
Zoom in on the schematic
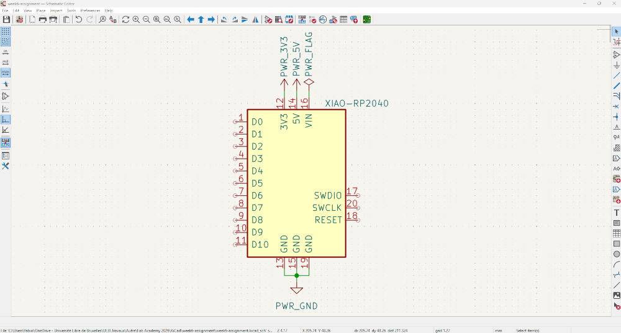(x=136, y=19)
